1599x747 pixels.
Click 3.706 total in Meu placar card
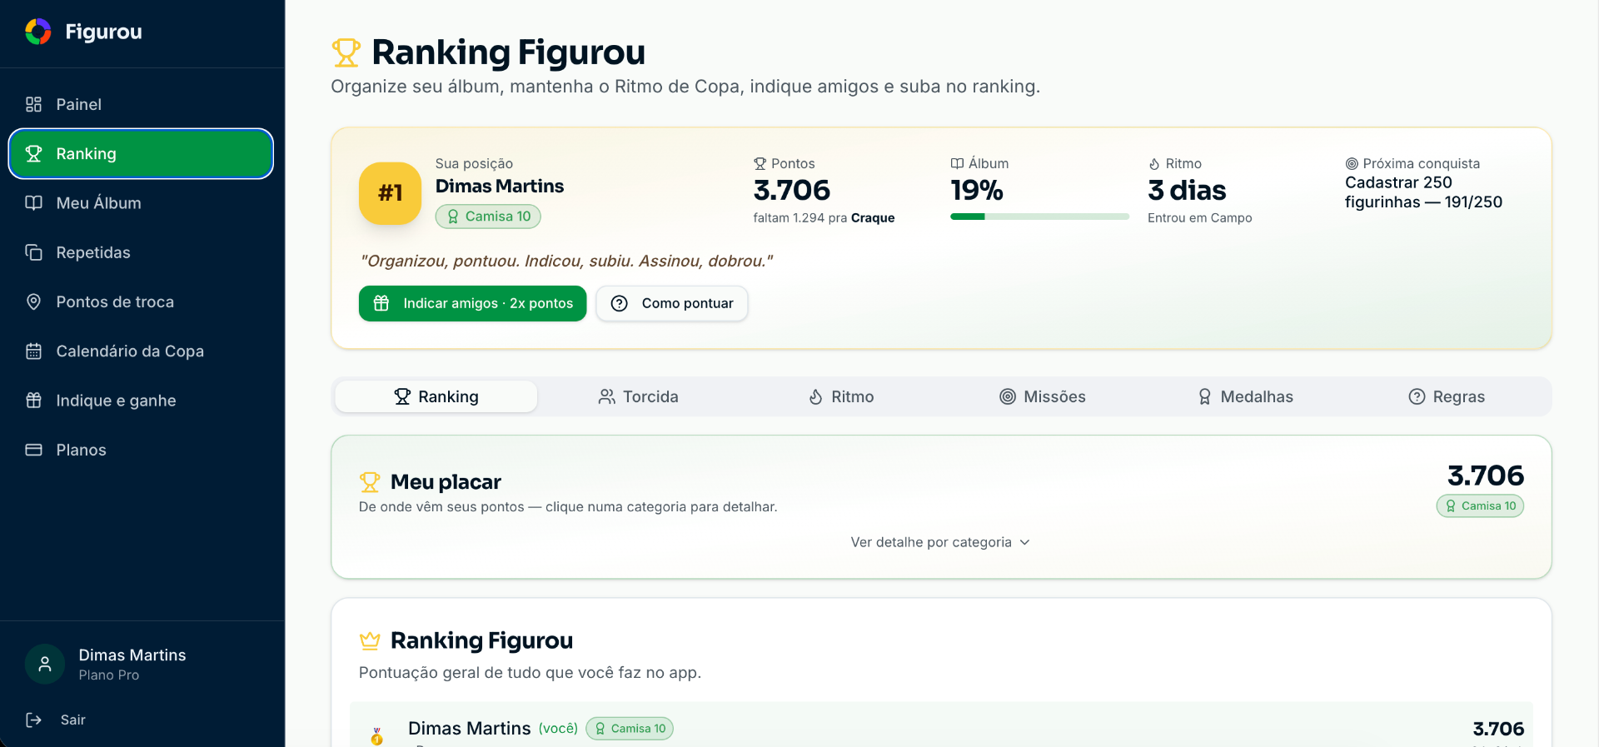(x=1486, y=476)
